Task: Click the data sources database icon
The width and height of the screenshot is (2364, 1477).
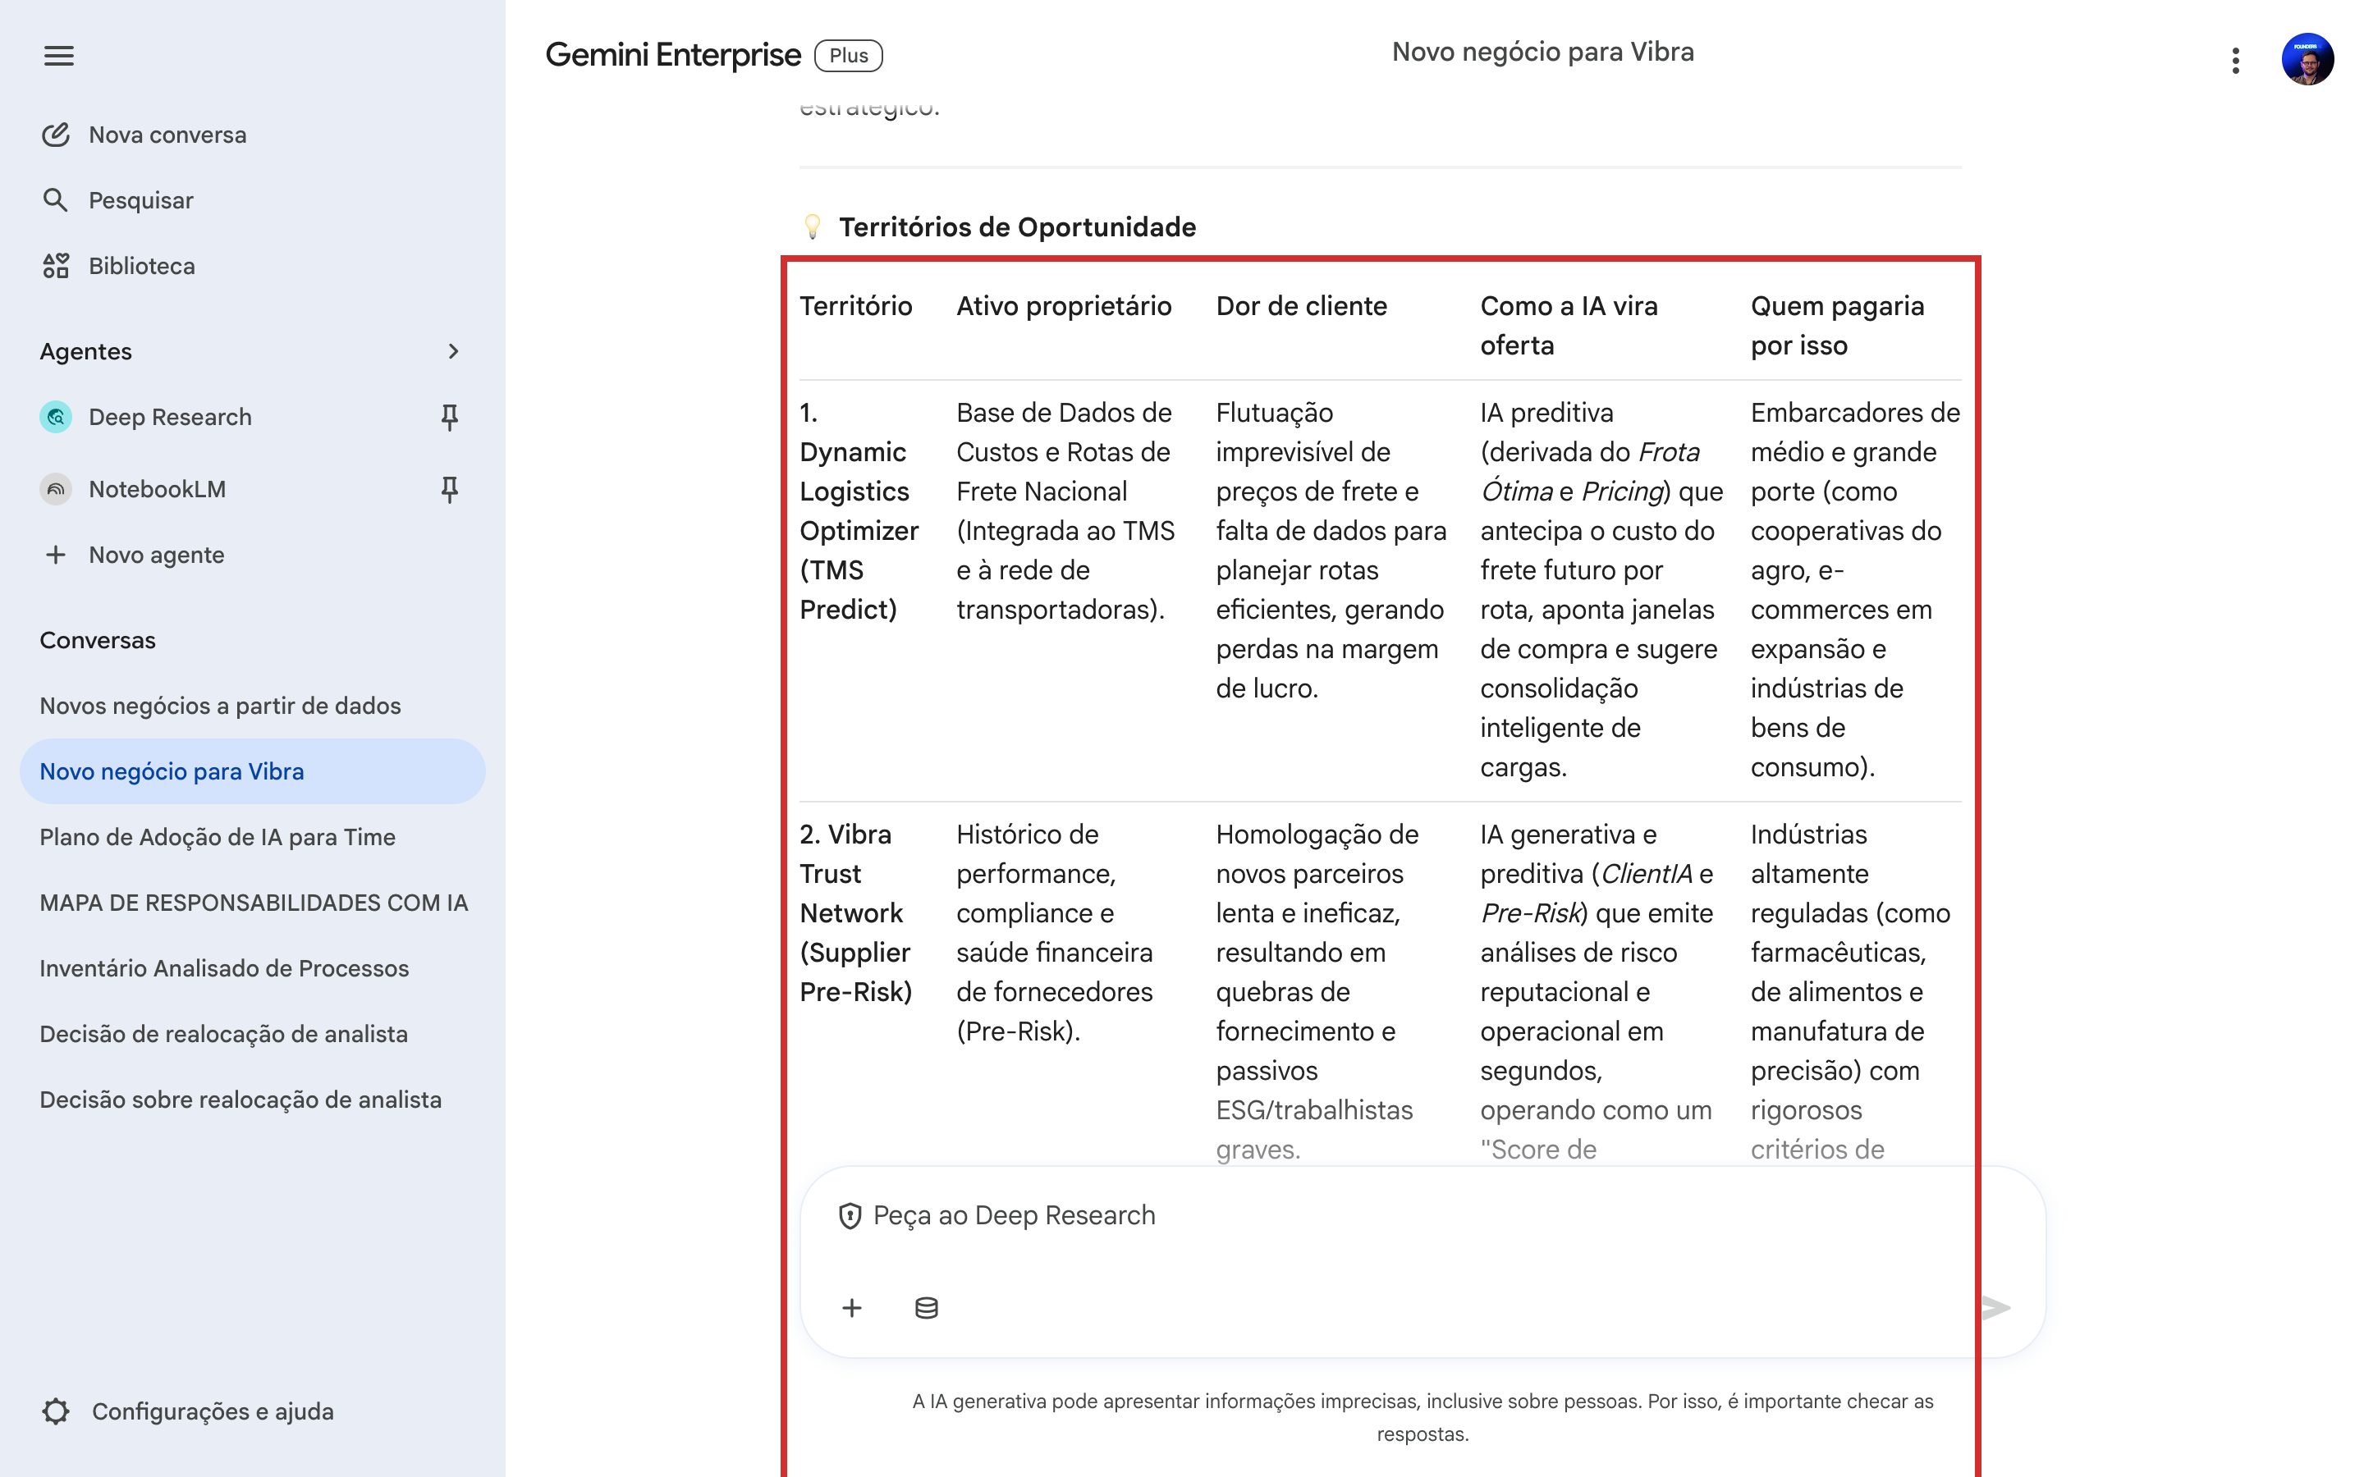Action: (x=926, y=1308)
